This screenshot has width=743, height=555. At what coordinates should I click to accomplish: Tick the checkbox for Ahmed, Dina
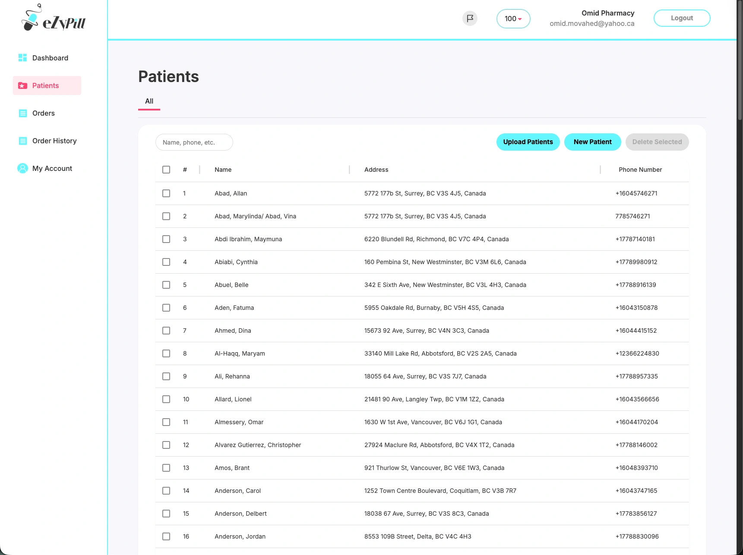pos(166,331)
